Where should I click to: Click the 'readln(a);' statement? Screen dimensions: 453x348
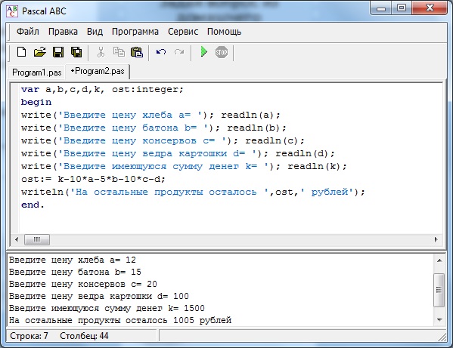click(x=250, y=115)
